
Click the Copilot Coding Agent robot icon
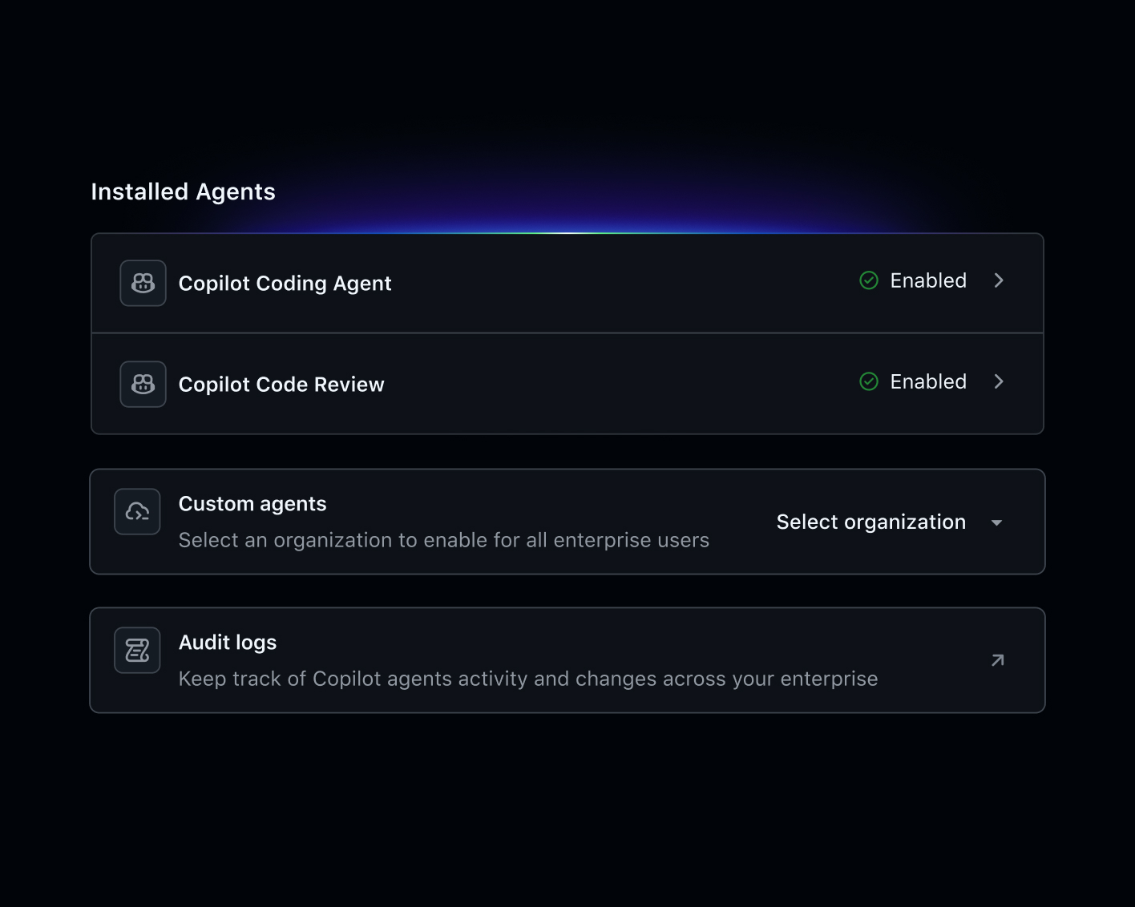pyautogui.click(x=142, y=283)
